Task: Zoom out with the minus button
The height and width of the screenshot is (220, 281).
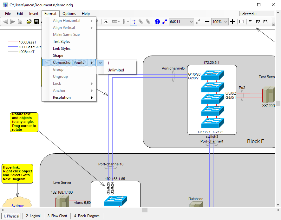Action: [x=207, y=22]
